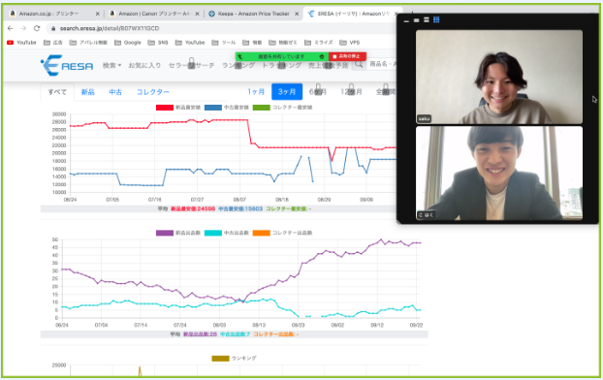Switch video panel to grid view icon
The width and height of the screenshot is (603, 380).
click(x=436, y=19)
